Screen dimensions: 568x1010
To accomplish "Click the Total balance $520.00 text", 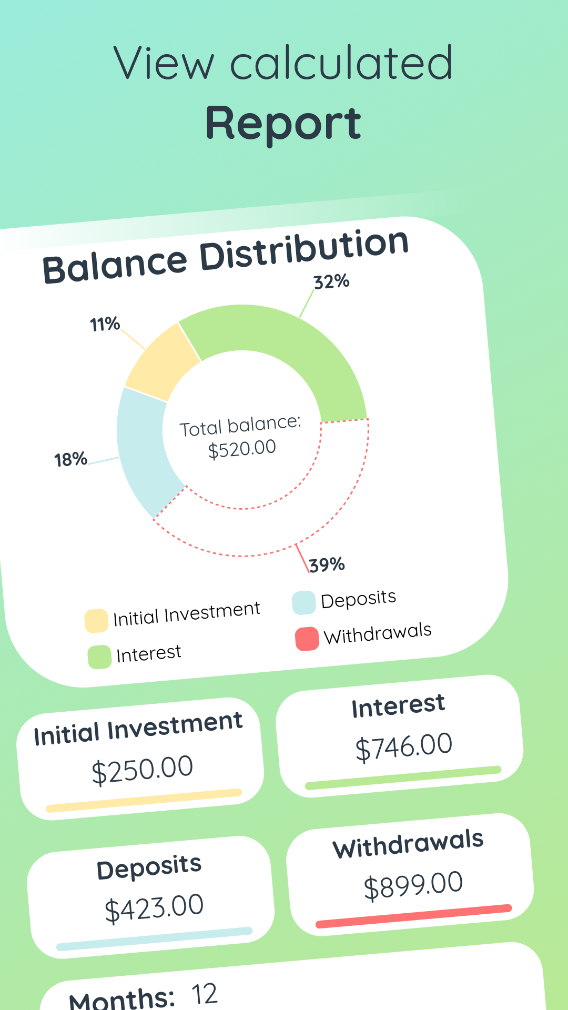I will coord(242,437).
